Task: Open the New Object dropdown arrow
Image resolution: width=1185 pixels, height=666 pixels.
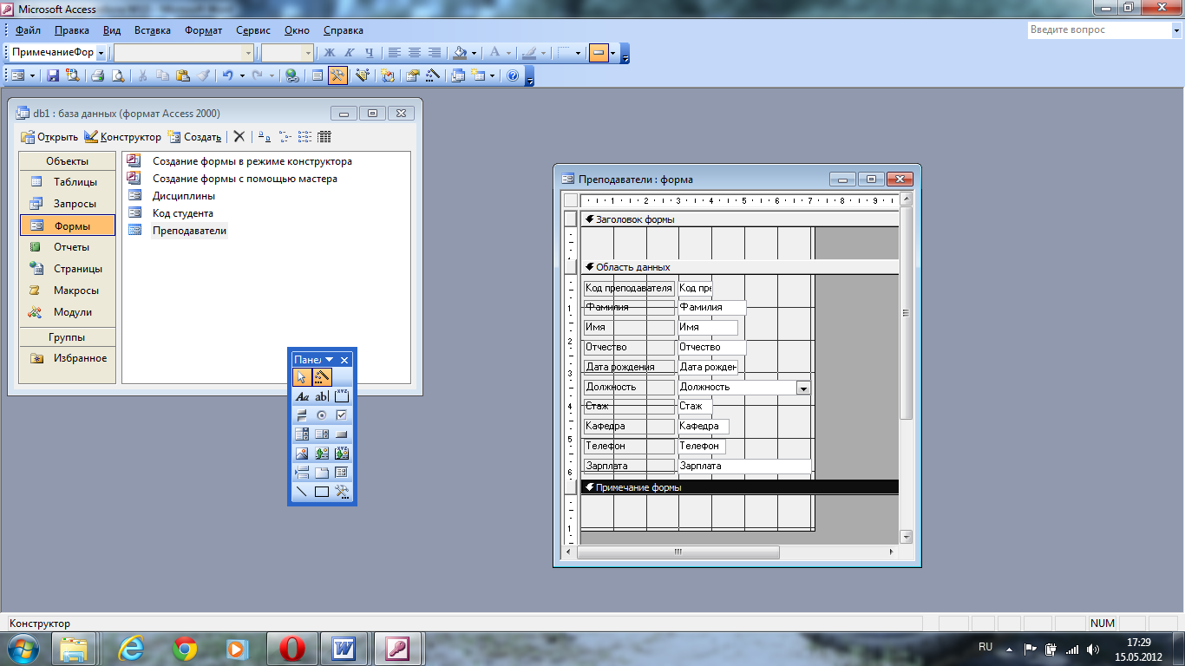Action: 492,75
